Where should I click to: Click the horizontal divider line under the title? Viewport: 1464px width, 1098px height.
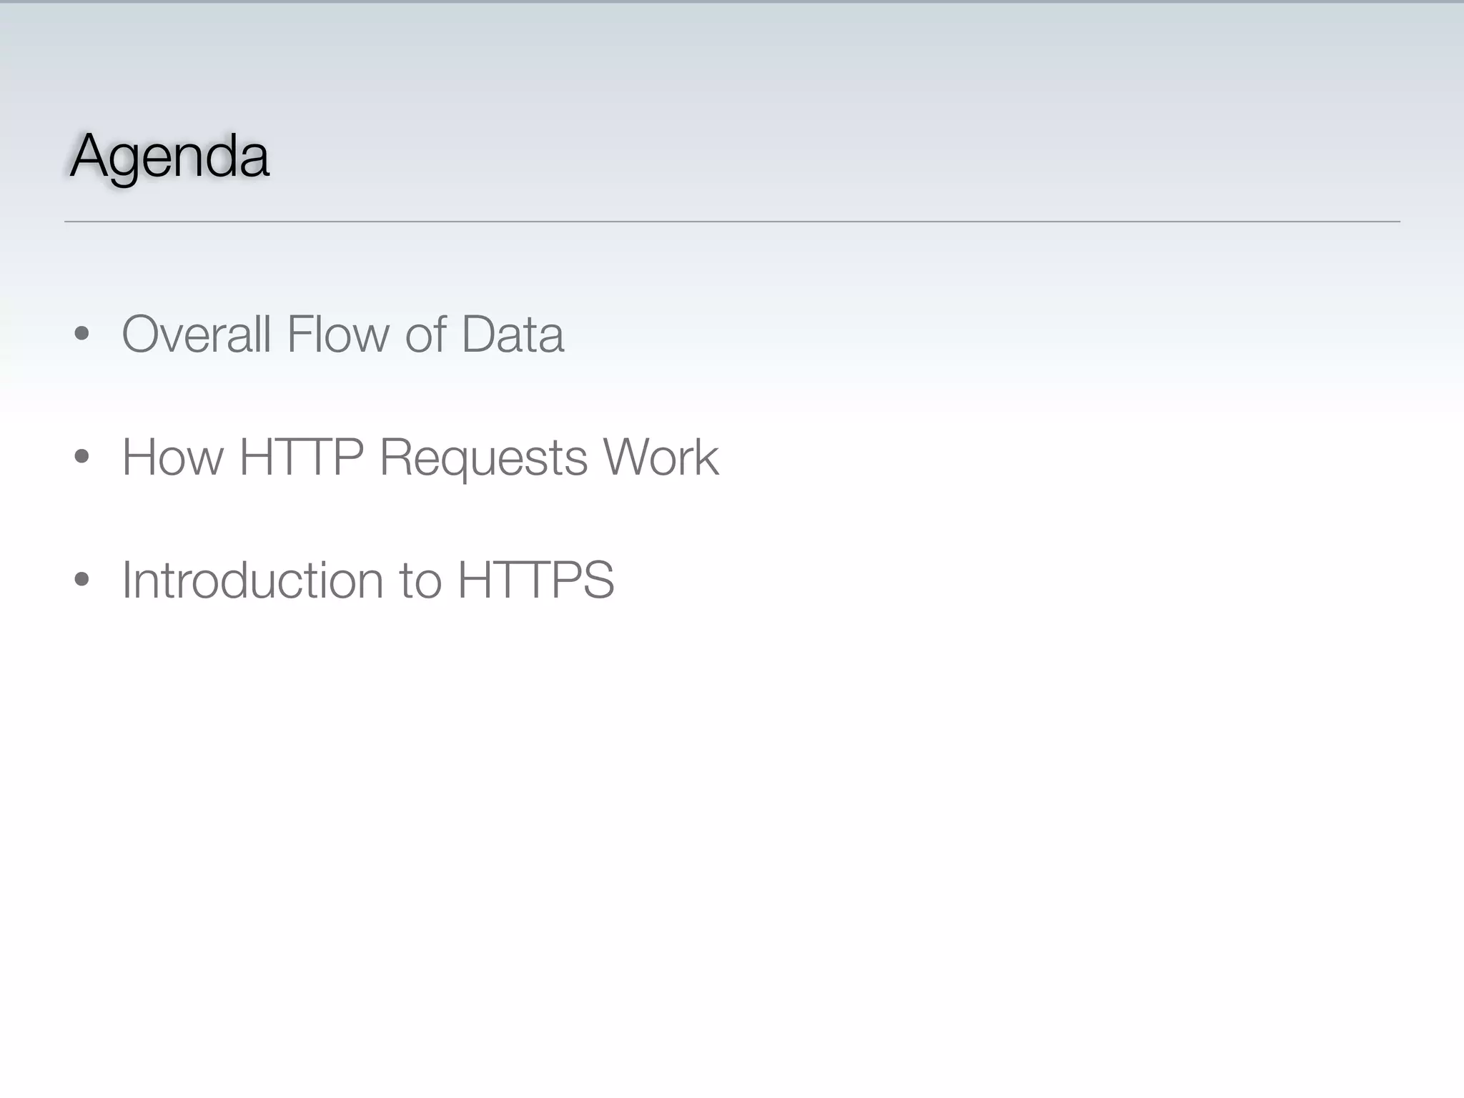pos(732,222)
